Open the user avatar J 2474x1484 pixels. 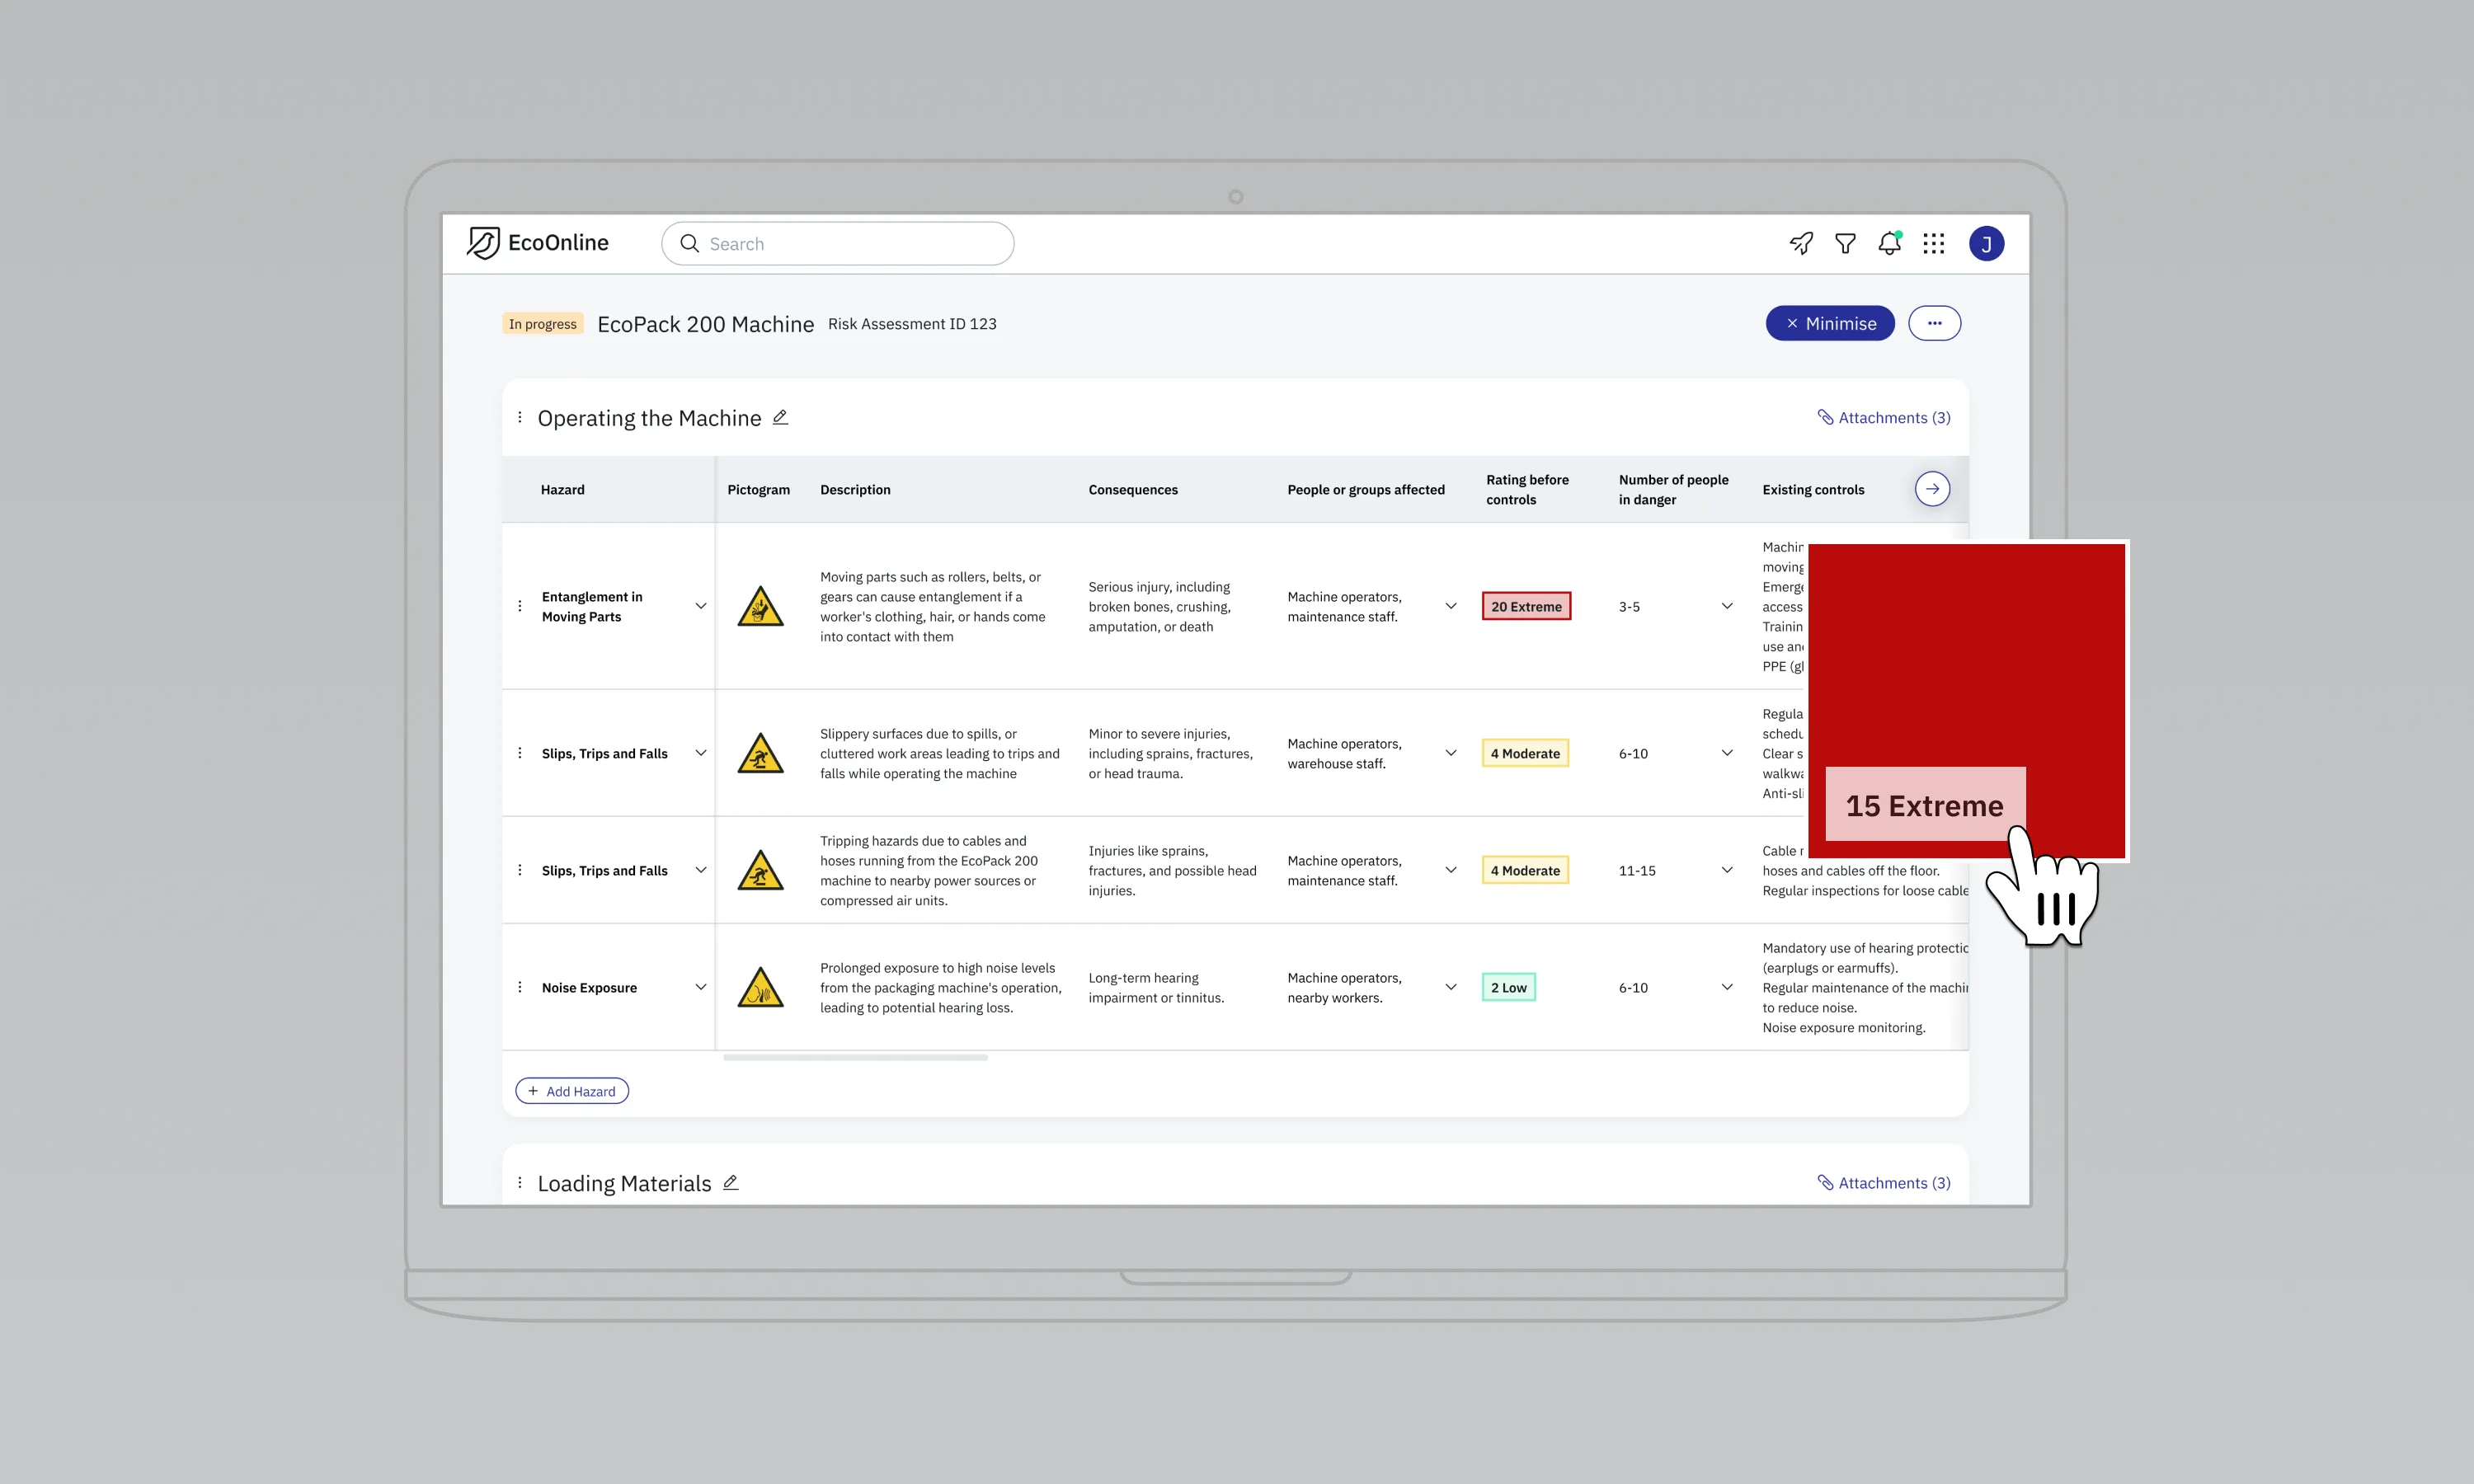pyautogui.click(x=1986, y=243)
